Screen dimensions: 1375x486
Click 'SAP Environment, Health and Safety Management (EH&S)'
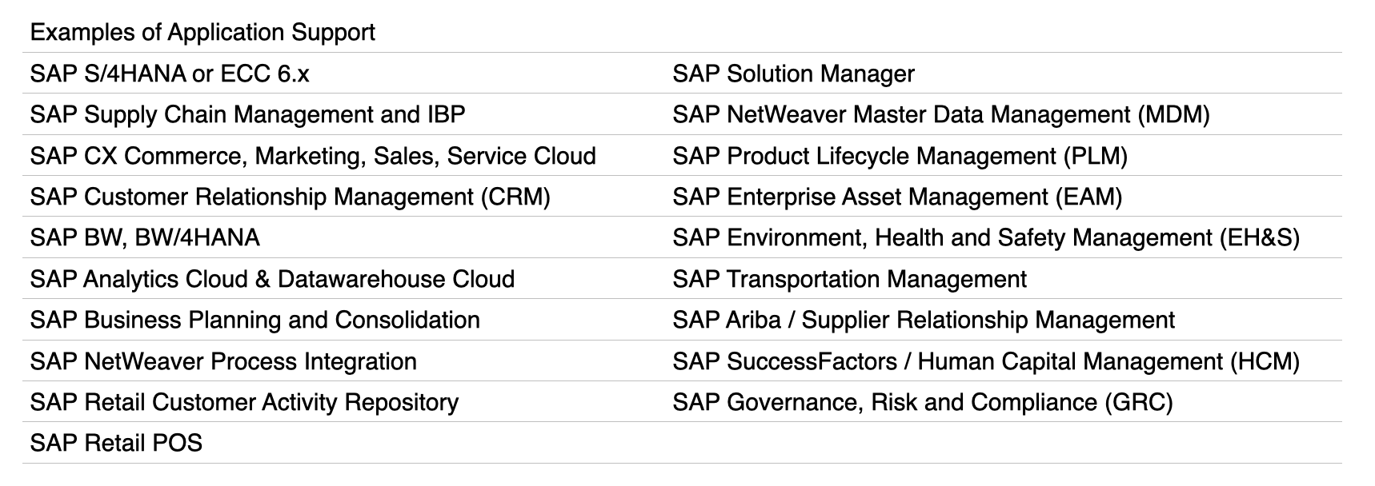click(986, 238)
